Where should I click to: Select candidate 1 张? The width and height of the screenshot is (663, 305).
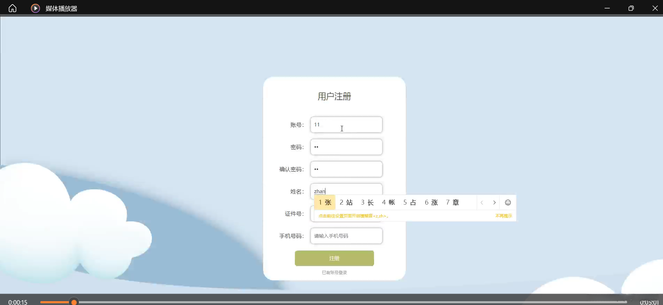coord(325,203)
